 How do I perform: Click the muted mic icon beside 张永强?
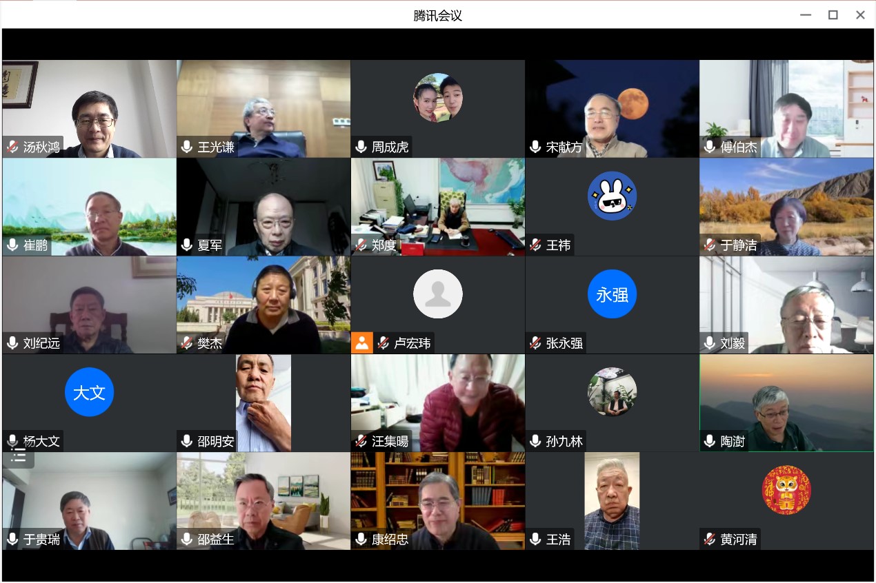coord(535,342)
